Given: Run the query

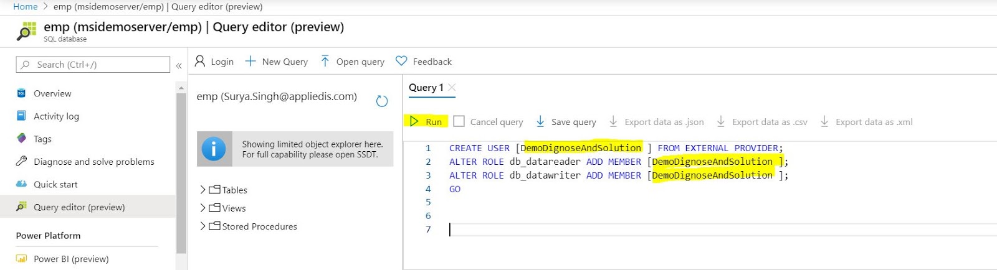Looking at the screenshot, I should click(426, 121).
